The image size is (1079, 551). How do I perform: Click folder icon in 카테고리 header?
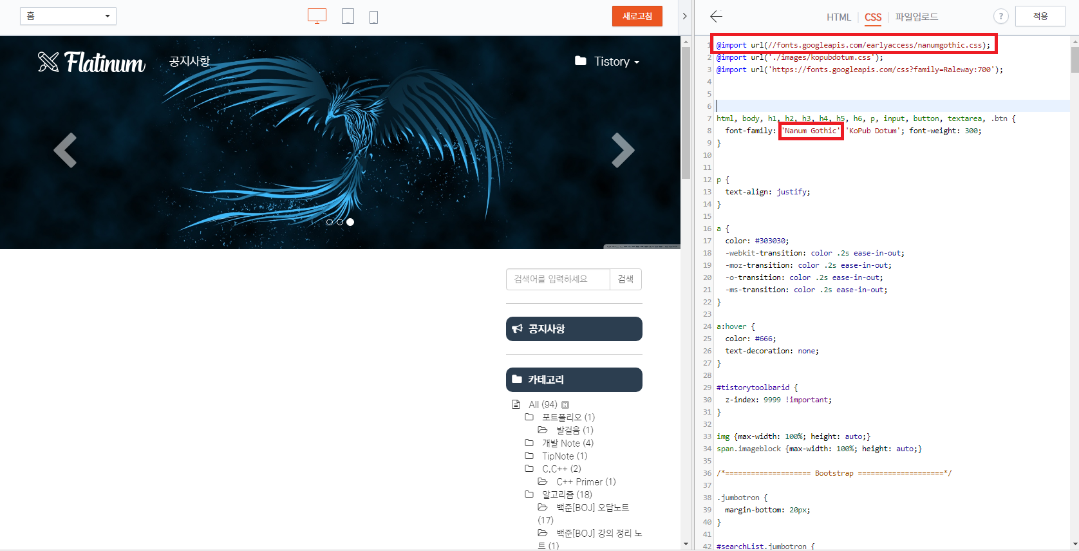(517, 379)
